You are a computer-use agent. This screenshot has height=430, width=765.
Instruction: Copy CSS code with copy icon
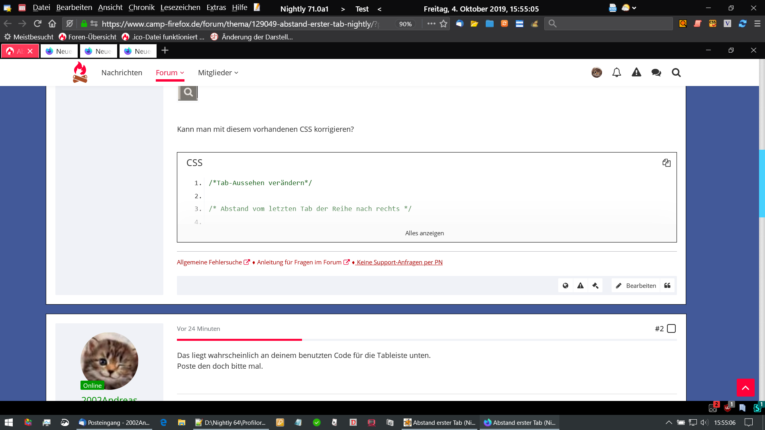[666, 163]
